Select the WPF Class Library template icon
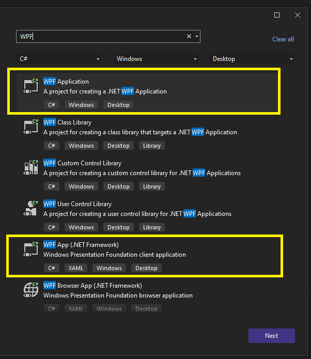Screen dimensions: 311x359 point(31,127)
